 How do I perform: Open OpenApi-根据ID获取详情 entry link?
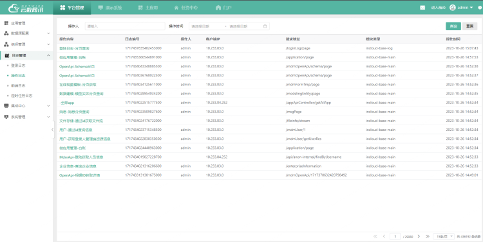[x=79, y=175]
